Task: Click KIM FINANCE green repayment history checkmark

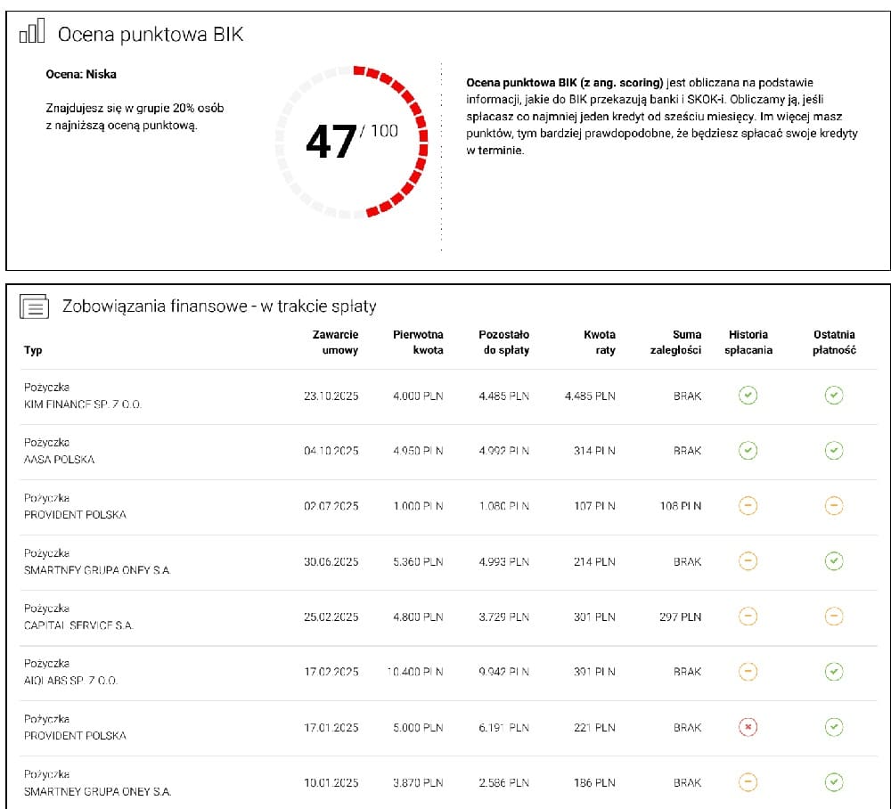Action: tap(748, 396)
